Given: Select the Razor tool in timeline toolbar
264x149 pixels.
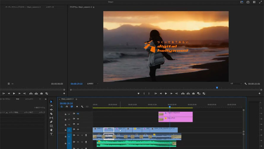Looking at the screenshot, I should [x=51, y=114].
